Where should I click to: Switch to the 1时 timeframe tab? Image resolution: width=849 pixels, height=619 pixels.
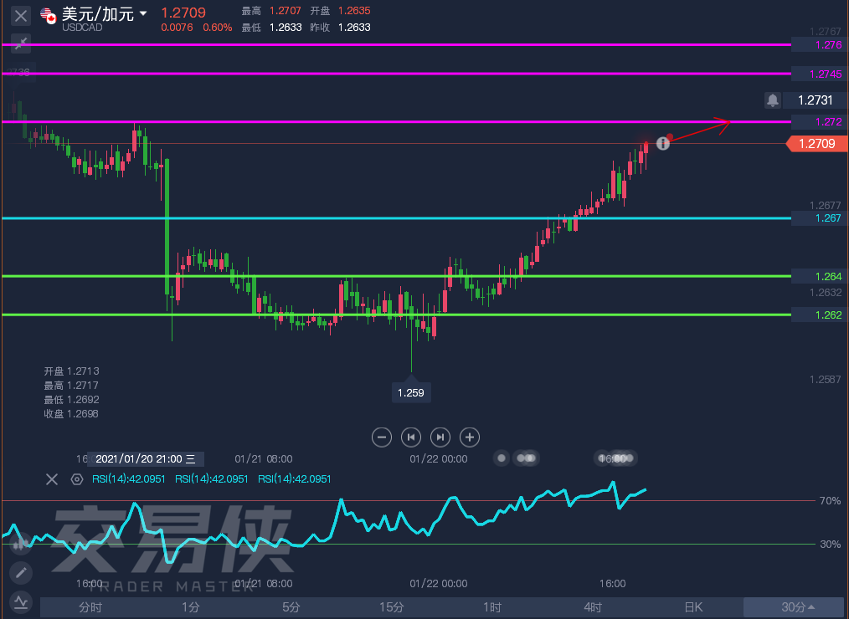click(492, 607)
